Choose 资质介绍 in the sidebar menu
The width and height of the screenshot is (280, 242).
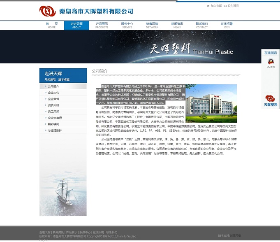pyautogui.click(x=53, y=105)
